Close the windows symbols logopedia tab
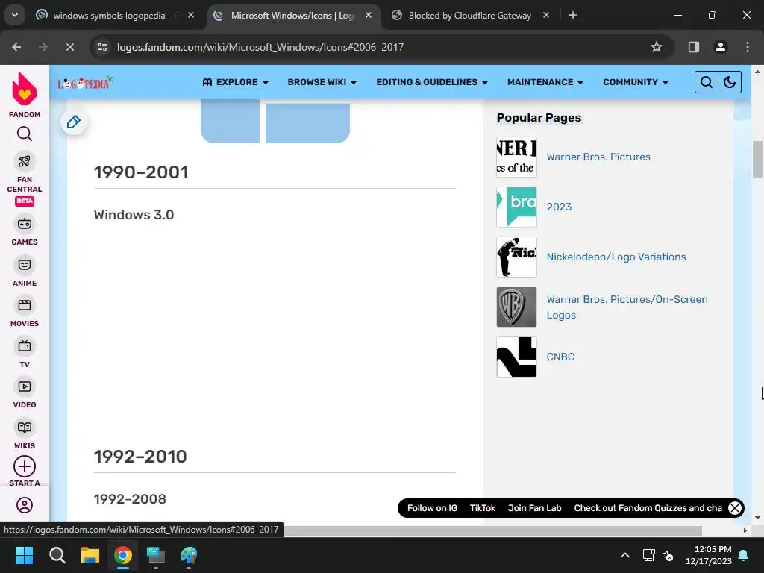 pos(191,15)
